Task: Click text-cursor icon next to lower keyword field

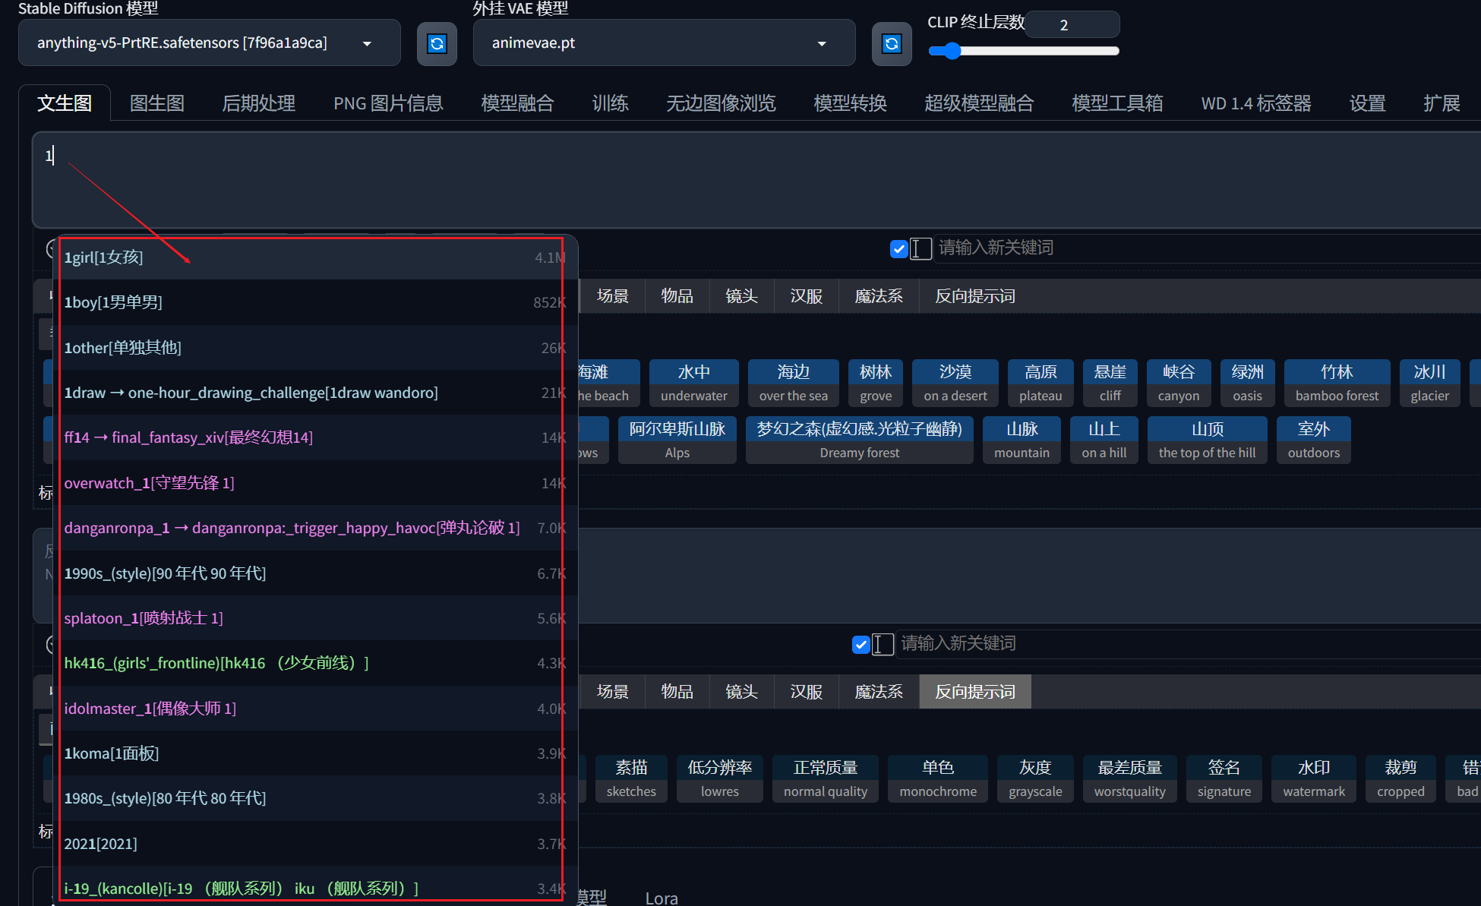Action: point(883,645)
